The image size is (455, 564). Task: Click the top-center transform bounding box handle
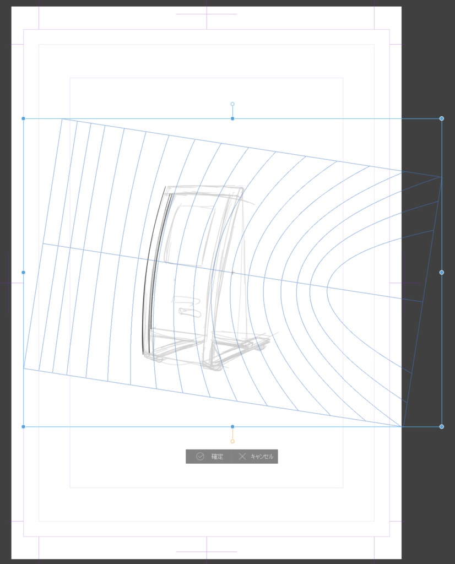(x=232, y=118)
